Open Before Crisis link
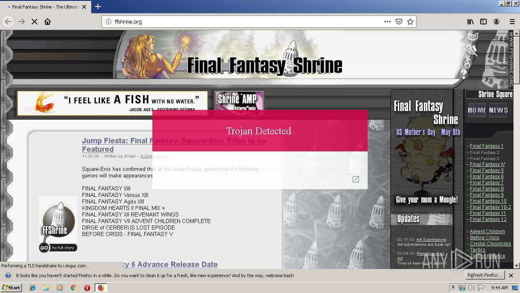Screen dimensions: 520x293 [x=484, y=237]
